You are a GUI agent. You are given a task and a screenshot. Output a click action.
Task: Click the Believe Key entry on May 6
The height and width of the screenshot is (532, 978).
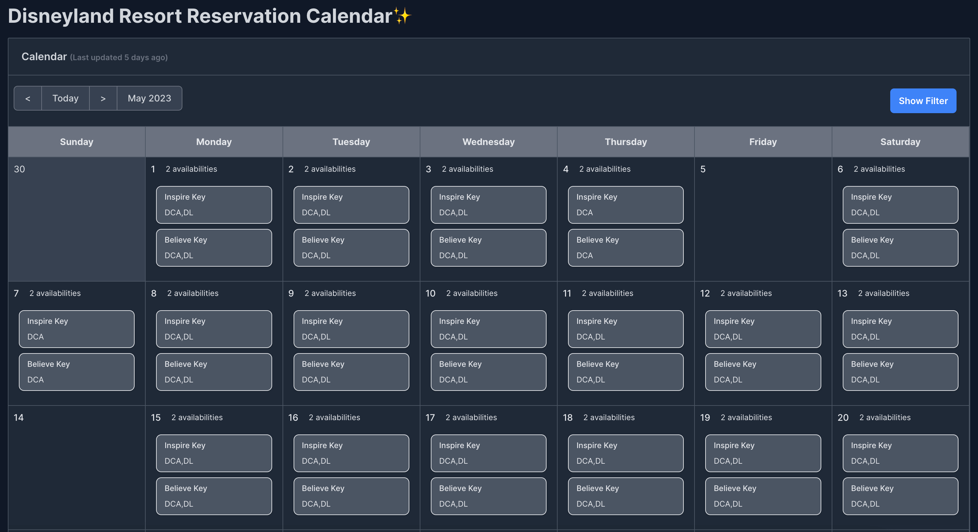[x=900, y=247]
